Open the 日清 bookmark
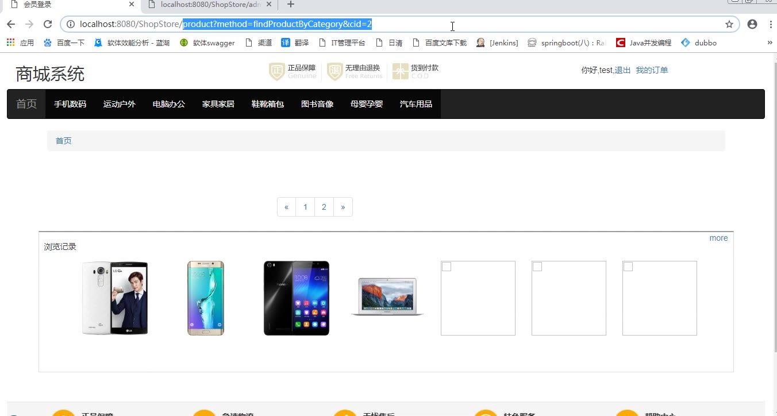Image resolution: width=777 pixels, height=416 pixels. 389,43
